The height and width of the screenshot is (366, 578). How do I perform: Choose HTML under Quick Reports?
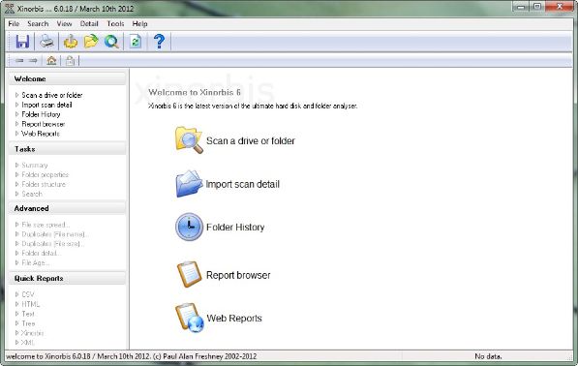tap(31, 304)
